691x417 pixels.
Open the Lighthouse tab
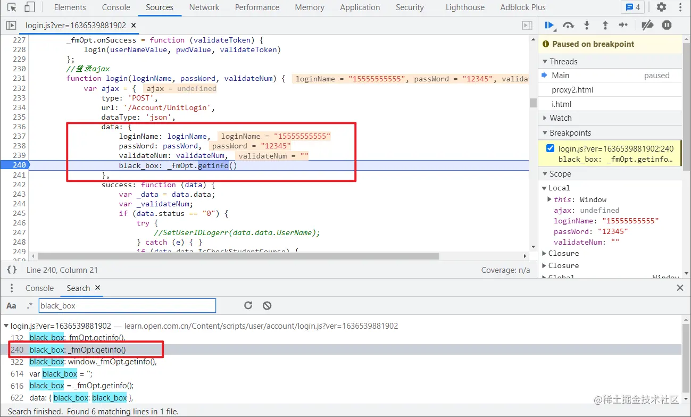465,7
